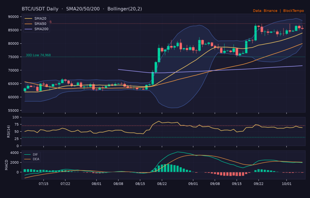Screen dimensions: 310x198
Task: Click the 09/01 date label
Action: point(193,184)
